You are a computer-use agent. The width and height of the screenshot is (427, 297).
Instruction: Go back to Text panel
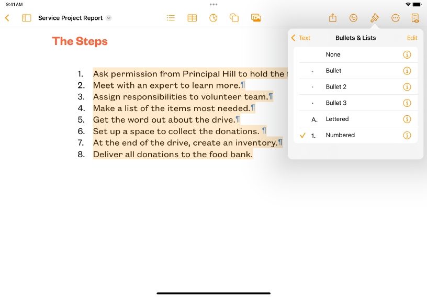(301, 38)
